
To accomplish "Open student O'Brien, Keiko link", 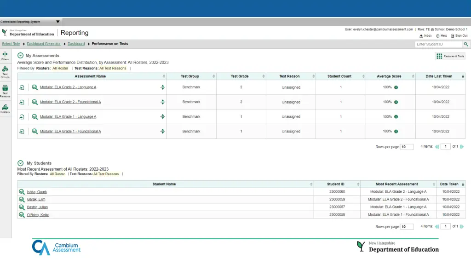I will (x=38, y=215).
